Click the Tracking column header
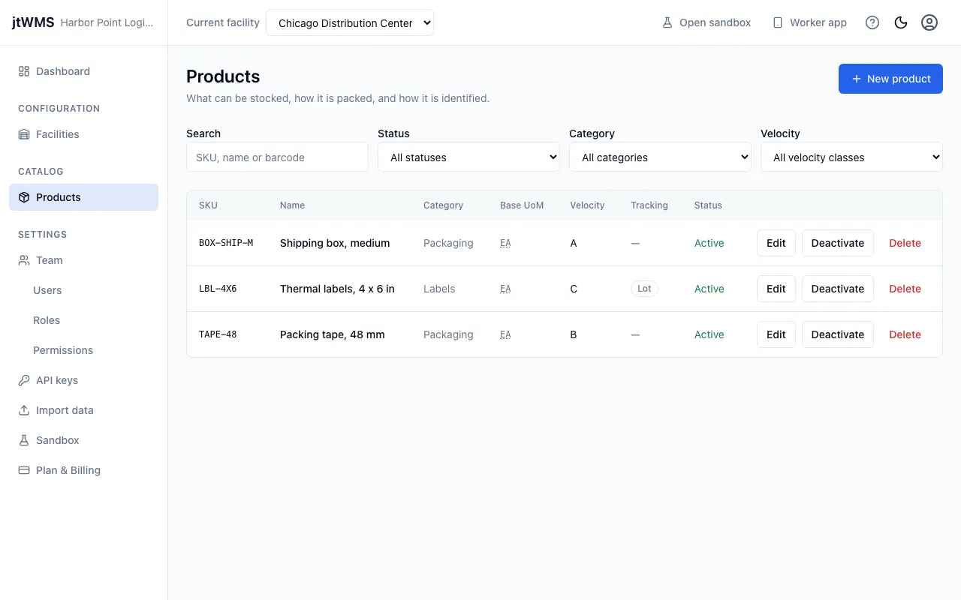The height and width of the screenshot is (600, 961). (x=649, y=205)
